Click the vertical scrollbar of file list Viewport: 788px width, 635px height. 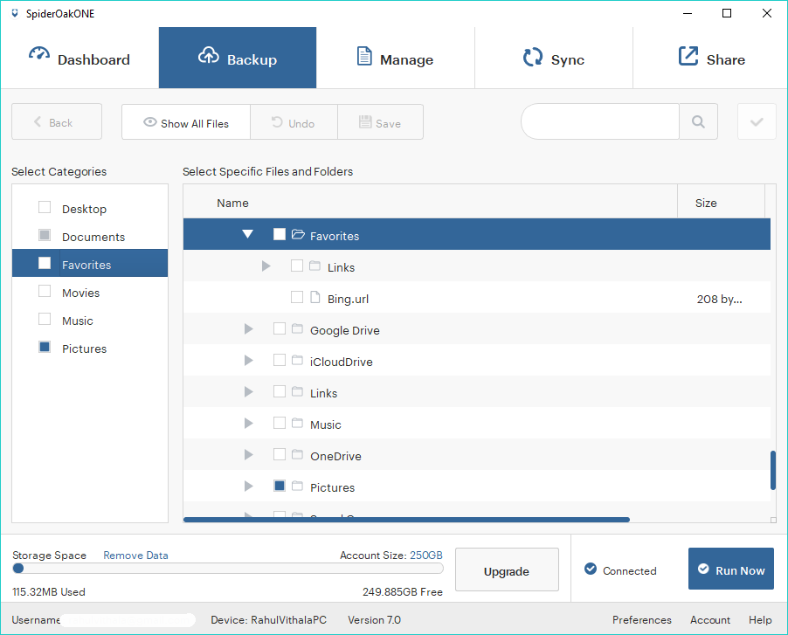point(773,470)
